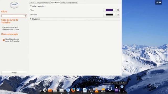Screen dimensions: 168x94
Task: Open the Comportamento tab
Action: click(43, 2)
